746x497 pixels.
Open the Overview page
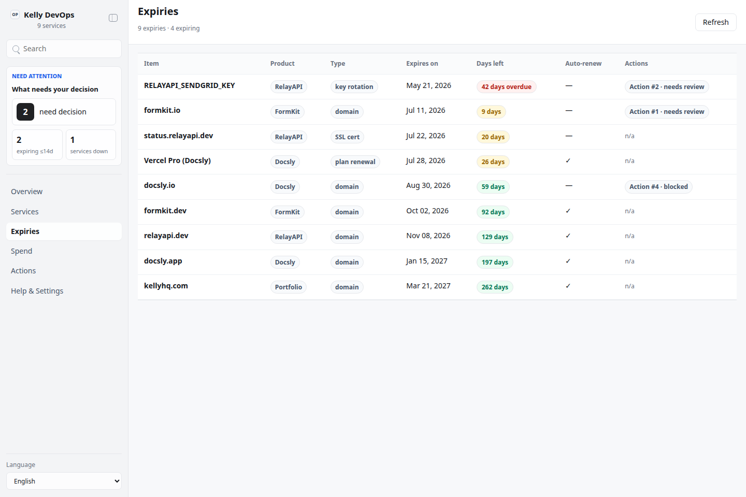coord(64,192)
